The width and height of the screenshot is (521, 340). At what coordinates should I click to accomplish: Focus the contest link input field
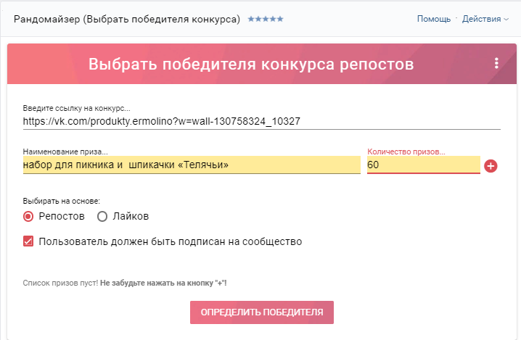(x=261, y=122)
